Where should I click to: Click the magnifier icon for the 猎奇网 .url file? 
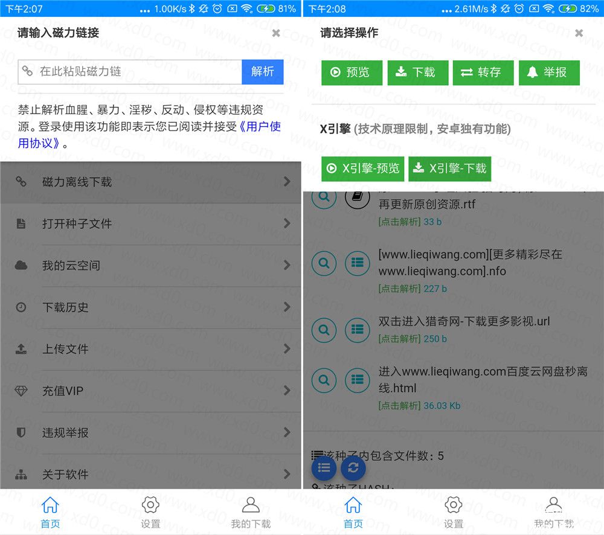point(324,330)
